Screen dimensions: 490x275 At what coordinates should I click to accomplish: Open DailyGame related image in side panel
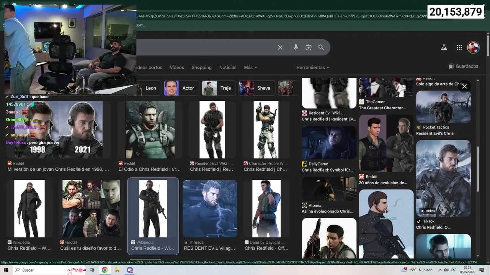pos(329,143)
